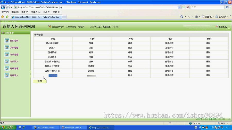Click the 年代管理 sidebar icon
The width and height of the screenshot is (232, 130).
tap(7, 55)
